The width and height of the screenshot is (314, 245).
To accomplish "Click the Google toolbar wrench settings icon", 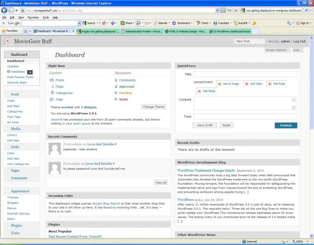I will coord(289,23).
